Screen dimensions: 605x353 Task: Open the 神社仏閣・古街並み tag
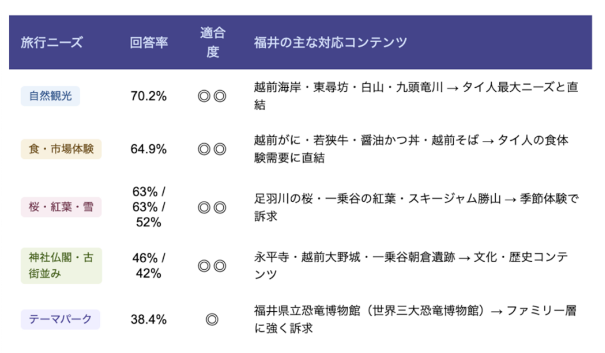tap(61, 265)
